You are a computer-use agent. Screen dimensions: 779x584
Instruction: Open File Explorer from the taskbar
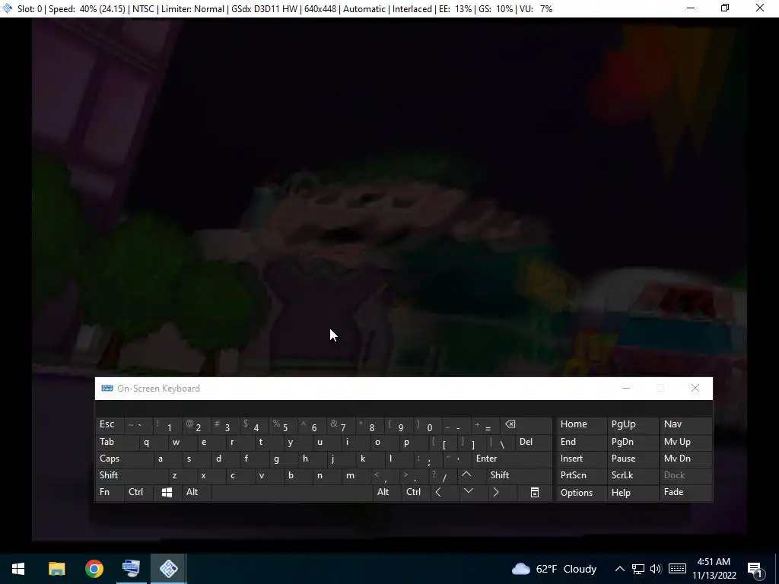(x=56, y=569)
